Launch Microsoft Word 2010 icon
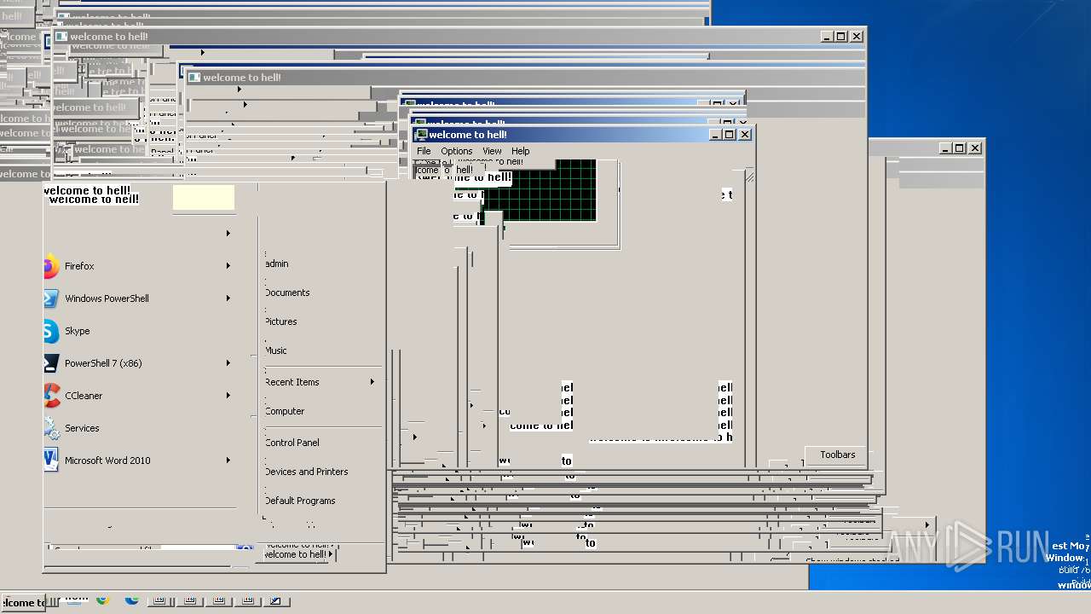Viewport: 1091px width, 614px height. (x=51, y=460)
